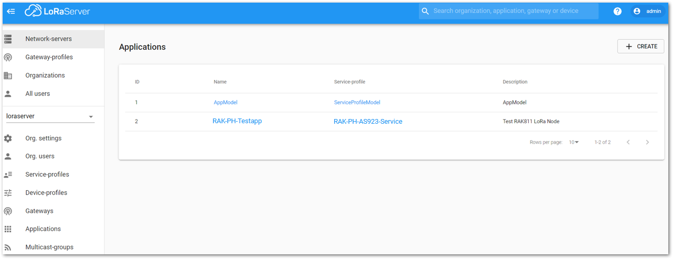
Task: Click the Service-profiles icon
Action: [x=8, y=175]
